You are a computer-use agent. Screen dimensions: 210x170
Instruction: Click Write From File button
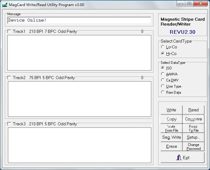[x=171, y=128]
